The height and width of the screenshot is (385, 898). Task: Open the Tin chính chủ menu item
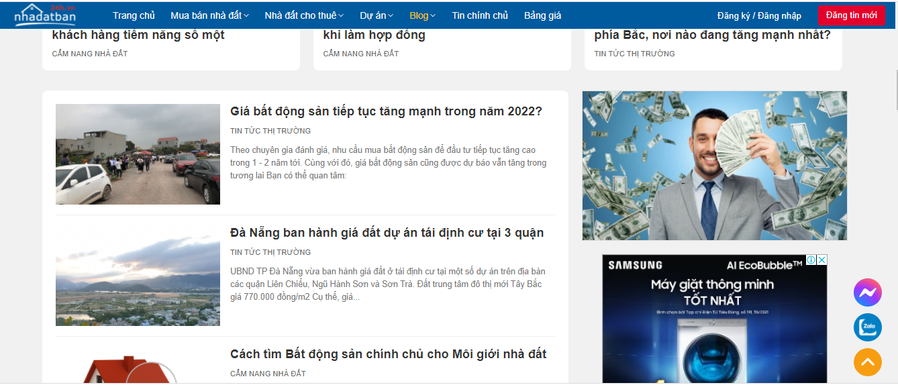click(x=480, y=15)
